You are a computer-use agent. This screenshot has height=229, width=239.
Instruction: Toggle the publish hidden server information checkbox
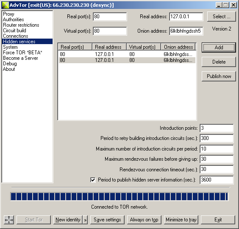[93, 180]
